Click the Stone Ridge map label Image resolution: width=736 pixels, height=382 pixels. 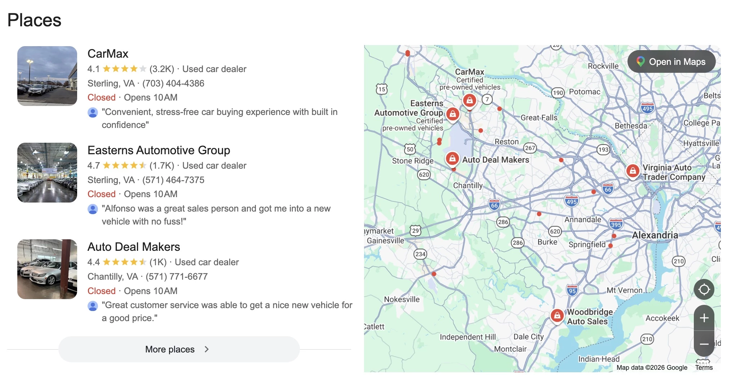click(x=413, y=161)
